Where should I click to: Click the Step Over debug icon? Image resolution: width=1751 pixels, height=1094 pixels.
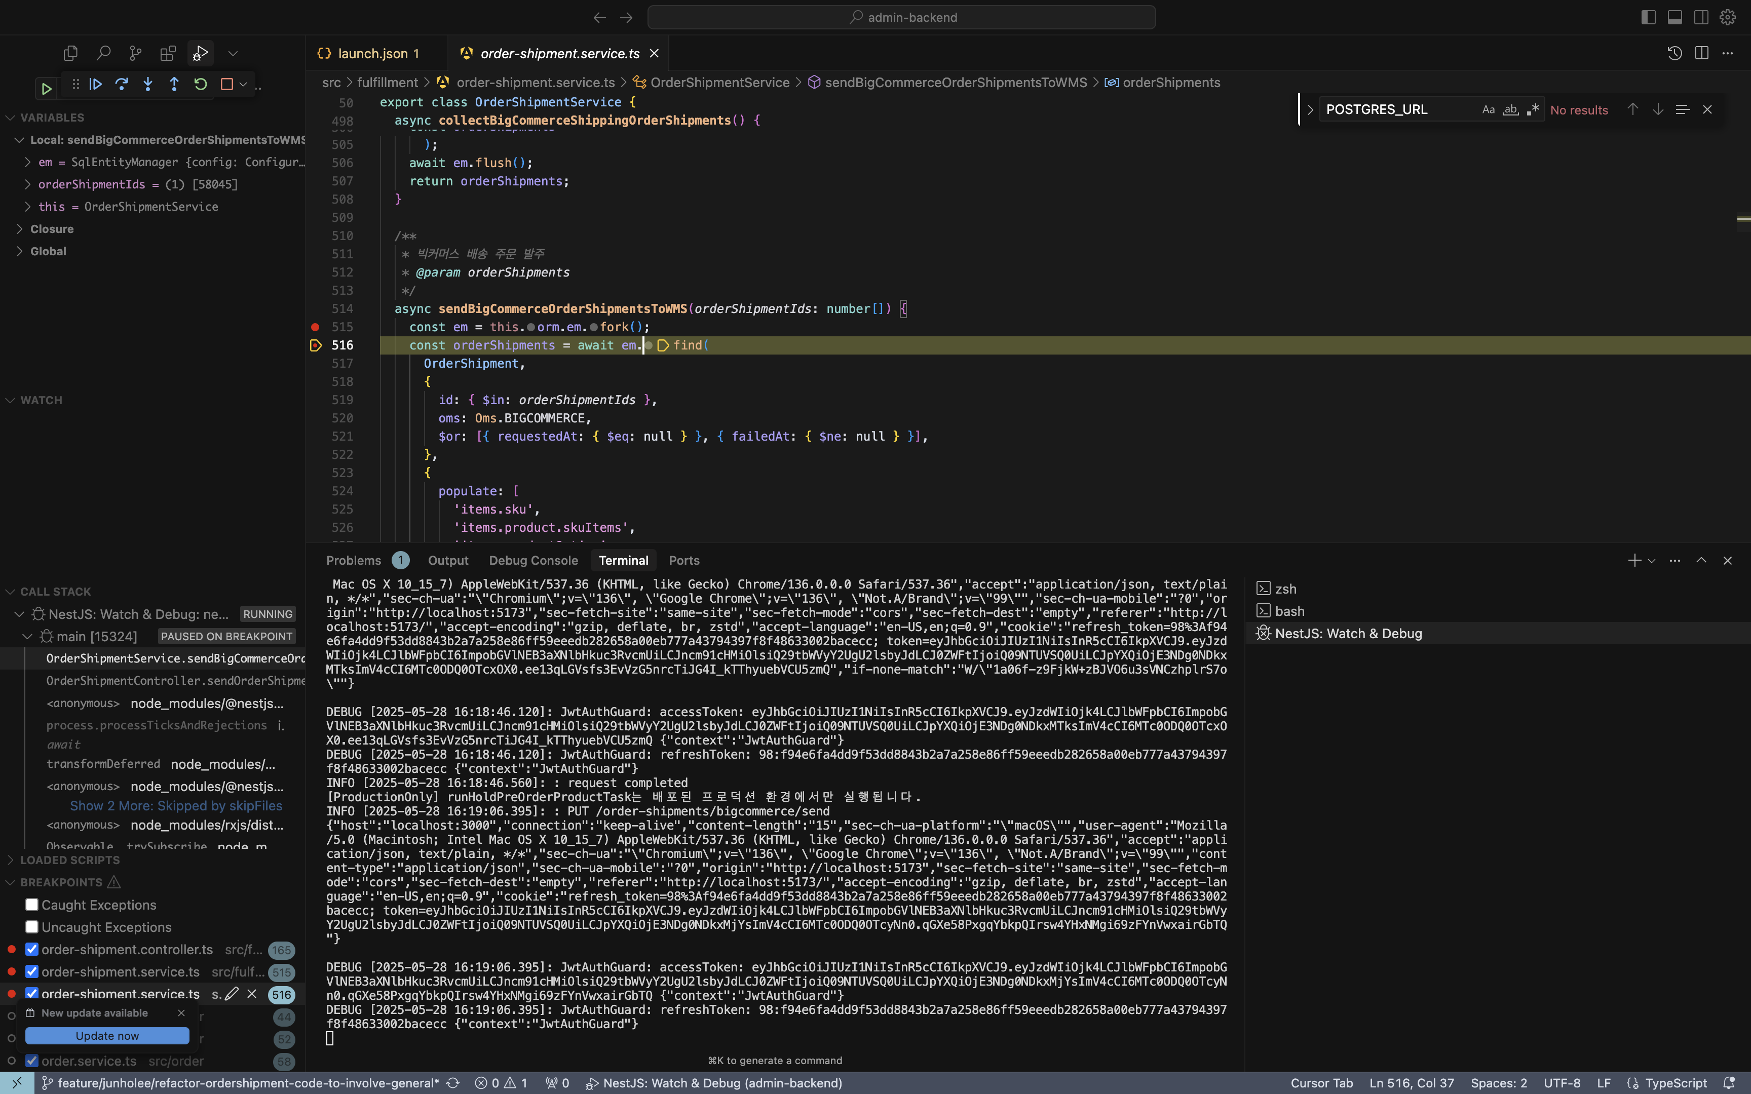[x=122, y=85]
